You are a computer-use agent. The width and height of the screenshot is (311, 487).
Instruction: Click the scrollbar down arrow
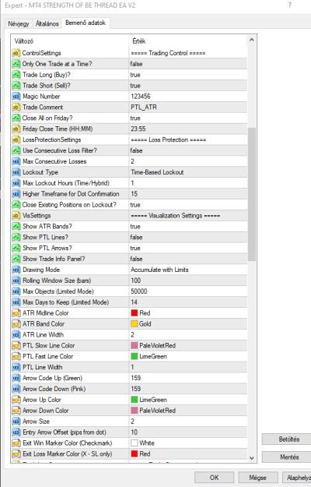tap(252, 458)
